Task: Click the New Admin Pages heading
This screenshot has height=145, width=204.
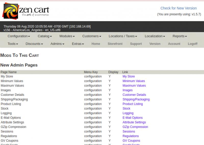Action: pos(19,65)
